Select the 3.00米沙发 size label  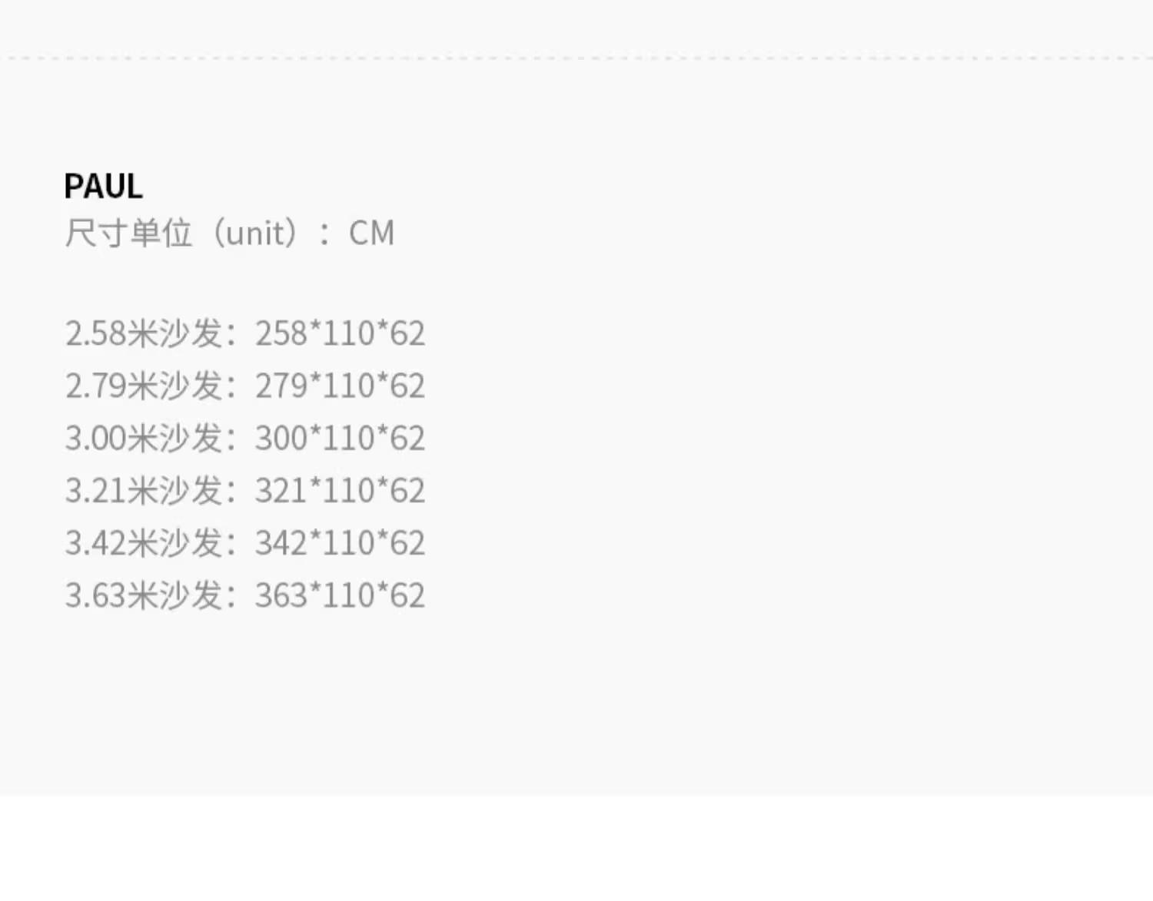145,438
